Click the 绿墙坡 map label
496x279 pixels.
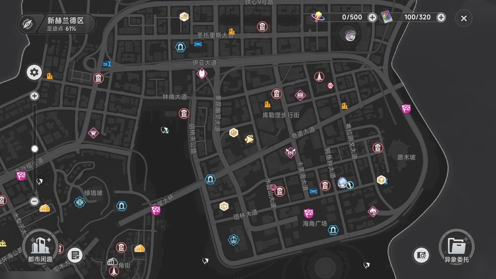coord(93,193)
